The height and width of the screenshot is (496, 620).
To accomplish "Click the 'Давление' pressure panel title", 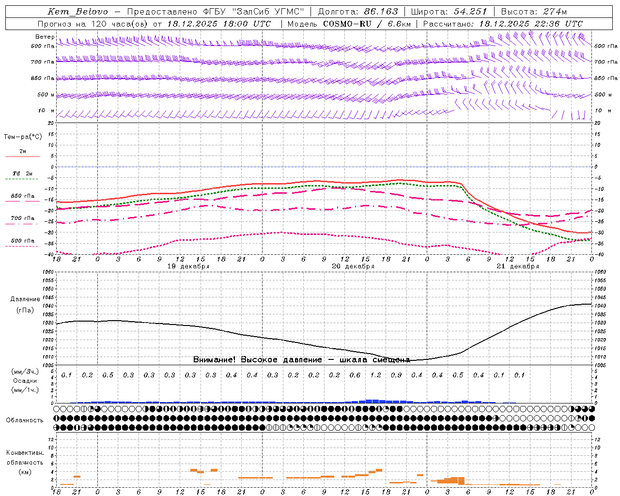I will 25,299.
